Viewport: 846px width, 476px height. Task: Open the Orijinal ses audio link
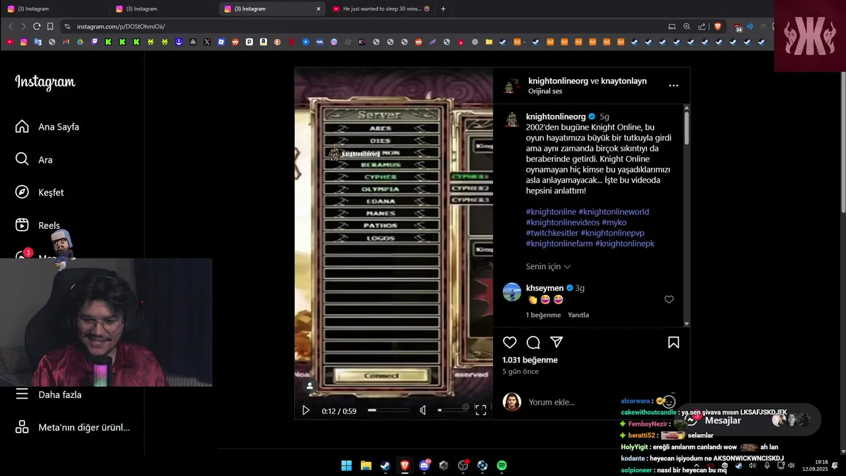point(545,91)
